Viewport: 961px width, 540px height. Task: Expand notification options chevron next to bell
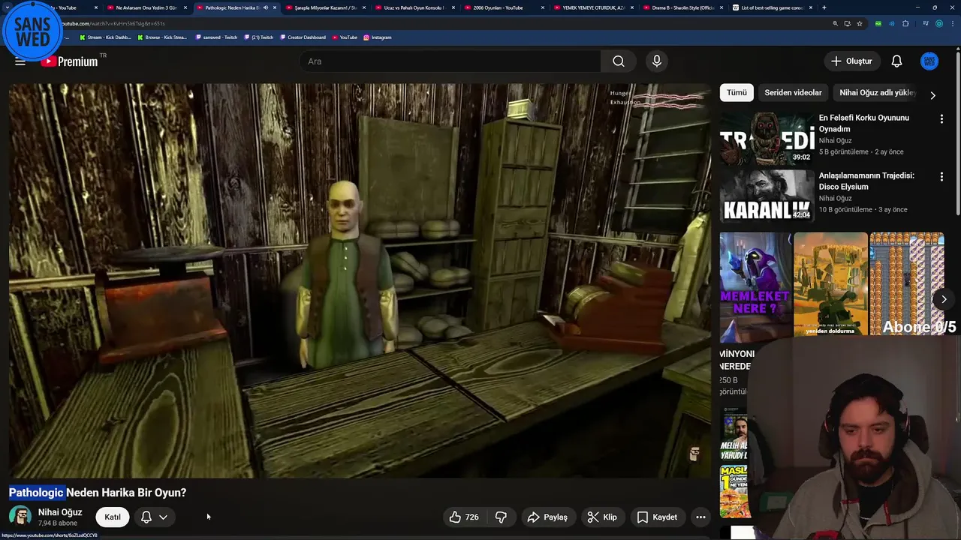click(x=163, y=517)
